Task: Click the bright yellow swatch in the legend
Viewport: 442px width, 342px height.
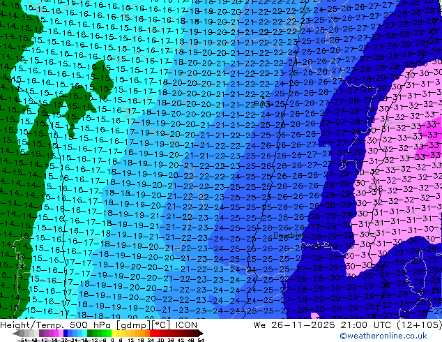Action: tap(114, 333)
